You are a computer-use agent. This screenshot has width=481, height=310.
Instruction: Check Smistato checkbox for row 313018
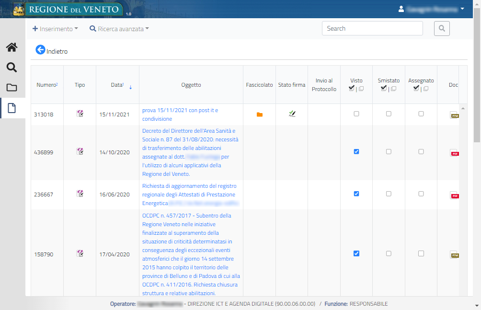pos(389,114)
